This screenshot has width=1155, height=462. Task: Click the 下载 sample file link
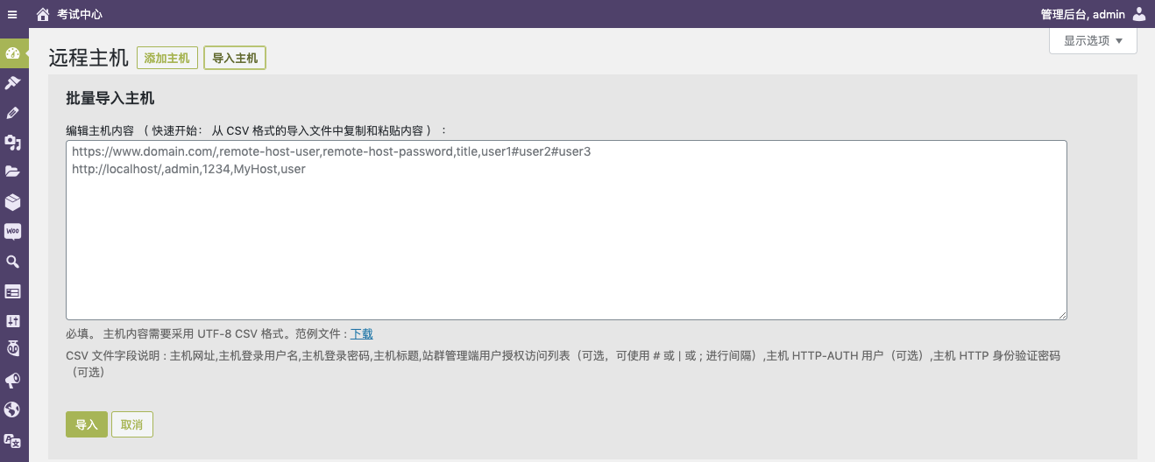tap(362, 333)
